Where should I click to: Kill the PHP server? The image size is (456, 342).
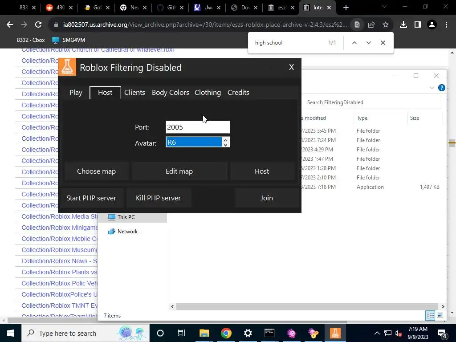(x=158, y=198)
